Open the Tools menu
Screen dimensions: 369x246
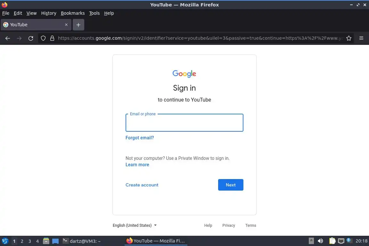94,13
